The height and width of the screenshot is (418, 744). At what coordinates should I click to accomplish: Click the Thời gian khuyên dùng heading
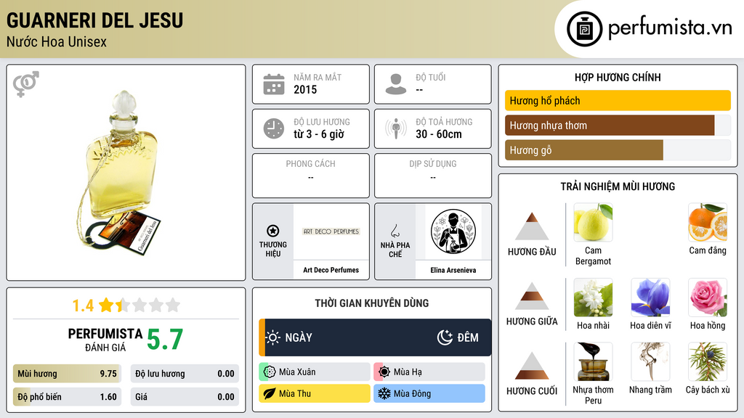click(372, 303)
